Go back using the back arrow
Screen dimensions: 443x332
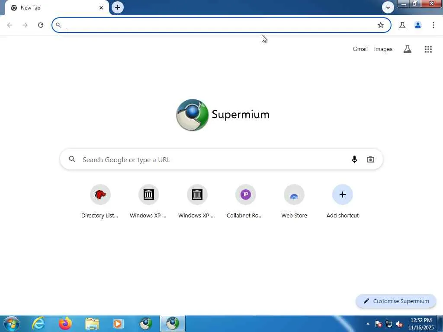tap(10, 25)
